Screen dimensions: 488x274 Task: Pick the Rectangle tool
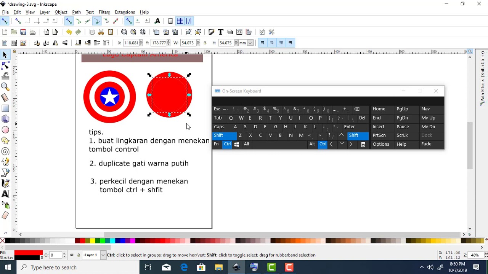pos(5,108)
